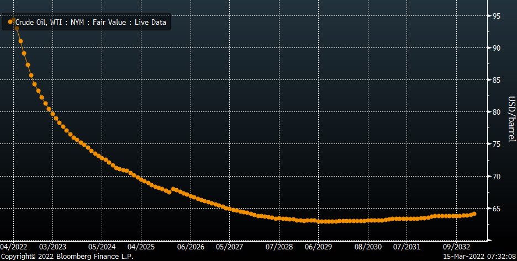This screenshot has height=261, width=517.
Task: Click the 04/2022 x-axis date label
Action: (x=13, y=247)
